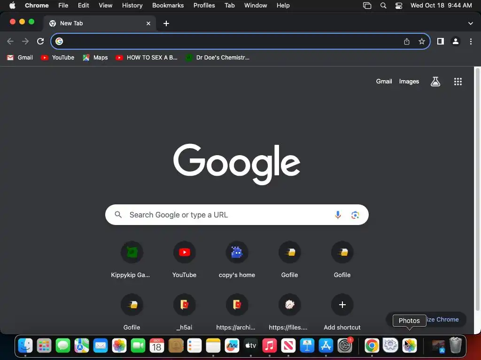Image resolution: width=481 pixels, height=360 pixels.
Task: Open Launchpad from the Dock
Action: pos(44,345)
